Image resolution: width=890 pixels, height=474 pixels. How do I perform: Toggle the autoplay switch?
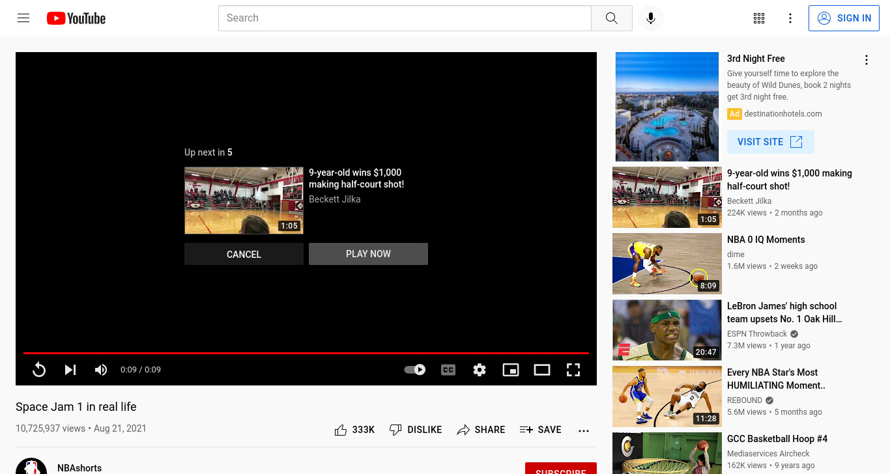click(x=415, y=370)
